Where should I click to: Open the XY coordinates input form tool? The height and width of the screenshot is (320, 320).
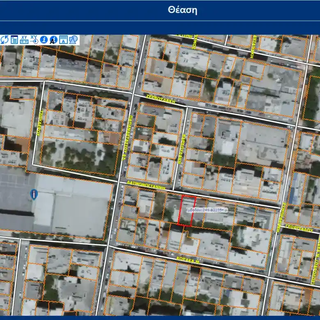click(24, 40)
